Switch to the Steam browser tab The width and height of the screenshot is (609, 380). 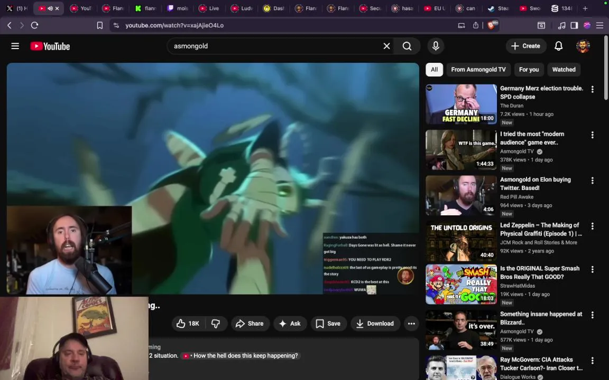click(x=499, y=8)
